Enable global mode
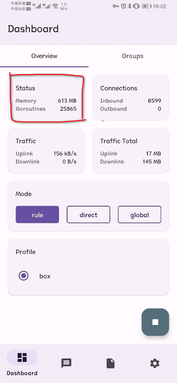The width and height of the screenshot is (177, 383). 139,215
